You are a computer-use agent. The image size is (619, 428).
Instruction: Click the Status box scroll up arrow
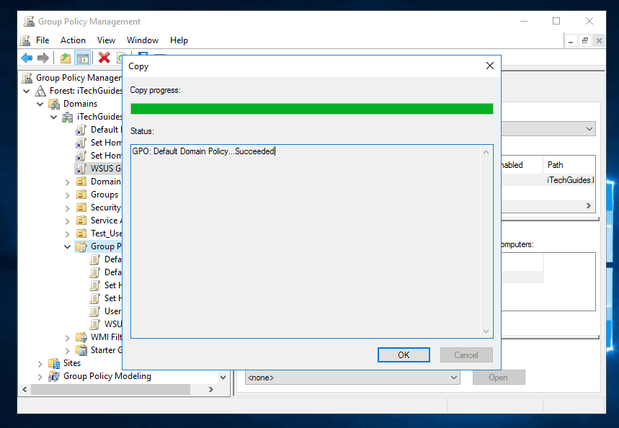click(486, 152)
